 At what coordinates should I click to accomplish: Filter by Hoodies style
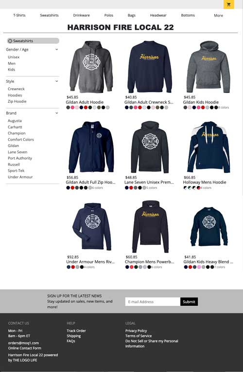coord(15,95)
